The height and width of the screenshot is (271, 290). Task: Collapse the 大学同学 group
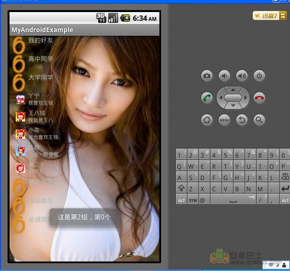click(x=84, y=83)
